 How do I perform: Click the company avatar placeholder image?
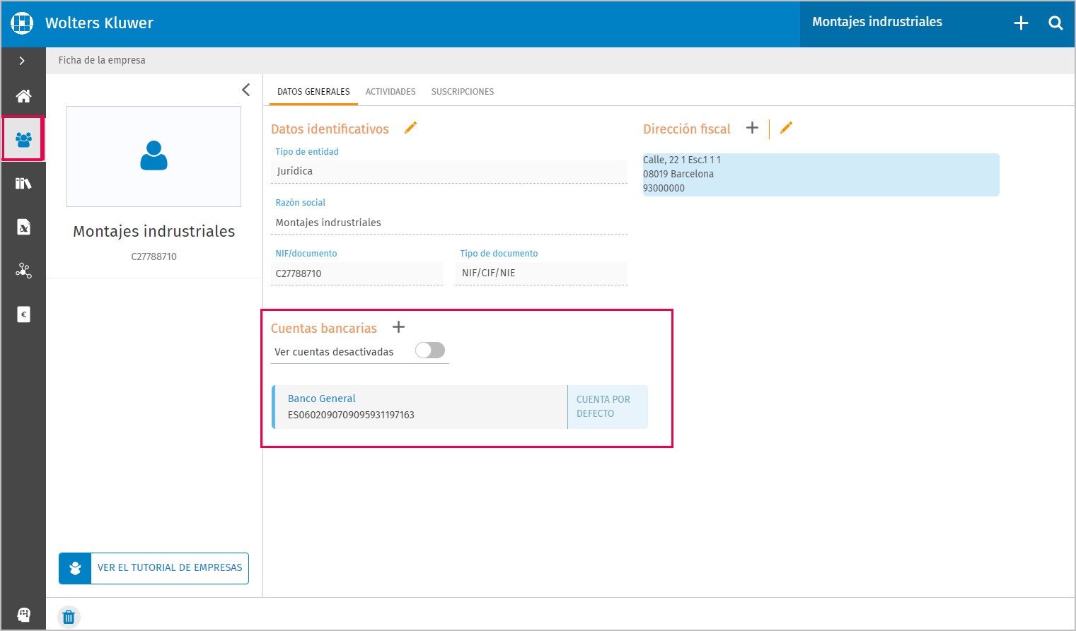tap(154, 156)
